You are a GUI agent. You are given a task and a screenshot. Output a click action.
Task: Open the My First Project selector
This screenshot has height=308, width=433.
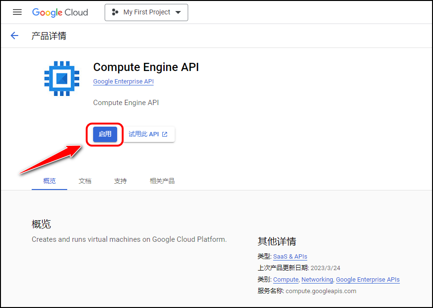pos(146,12)
